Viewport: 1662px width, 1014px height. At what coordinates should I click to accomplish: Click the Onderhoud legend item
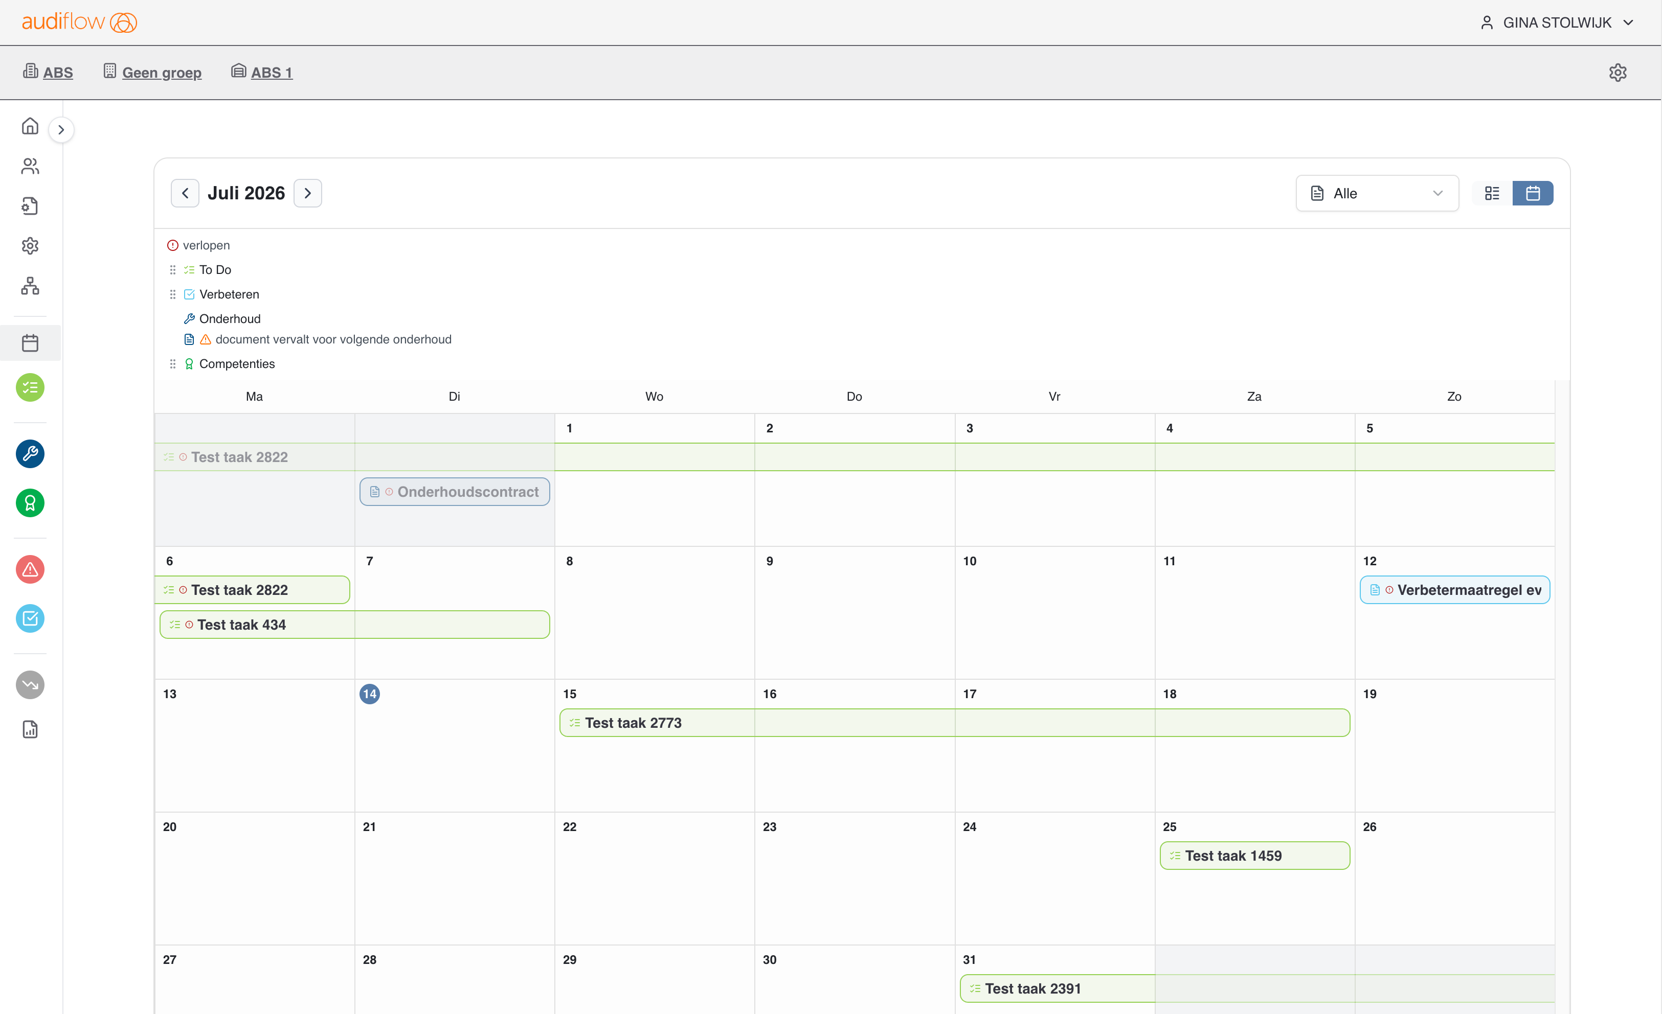(222, 319)
